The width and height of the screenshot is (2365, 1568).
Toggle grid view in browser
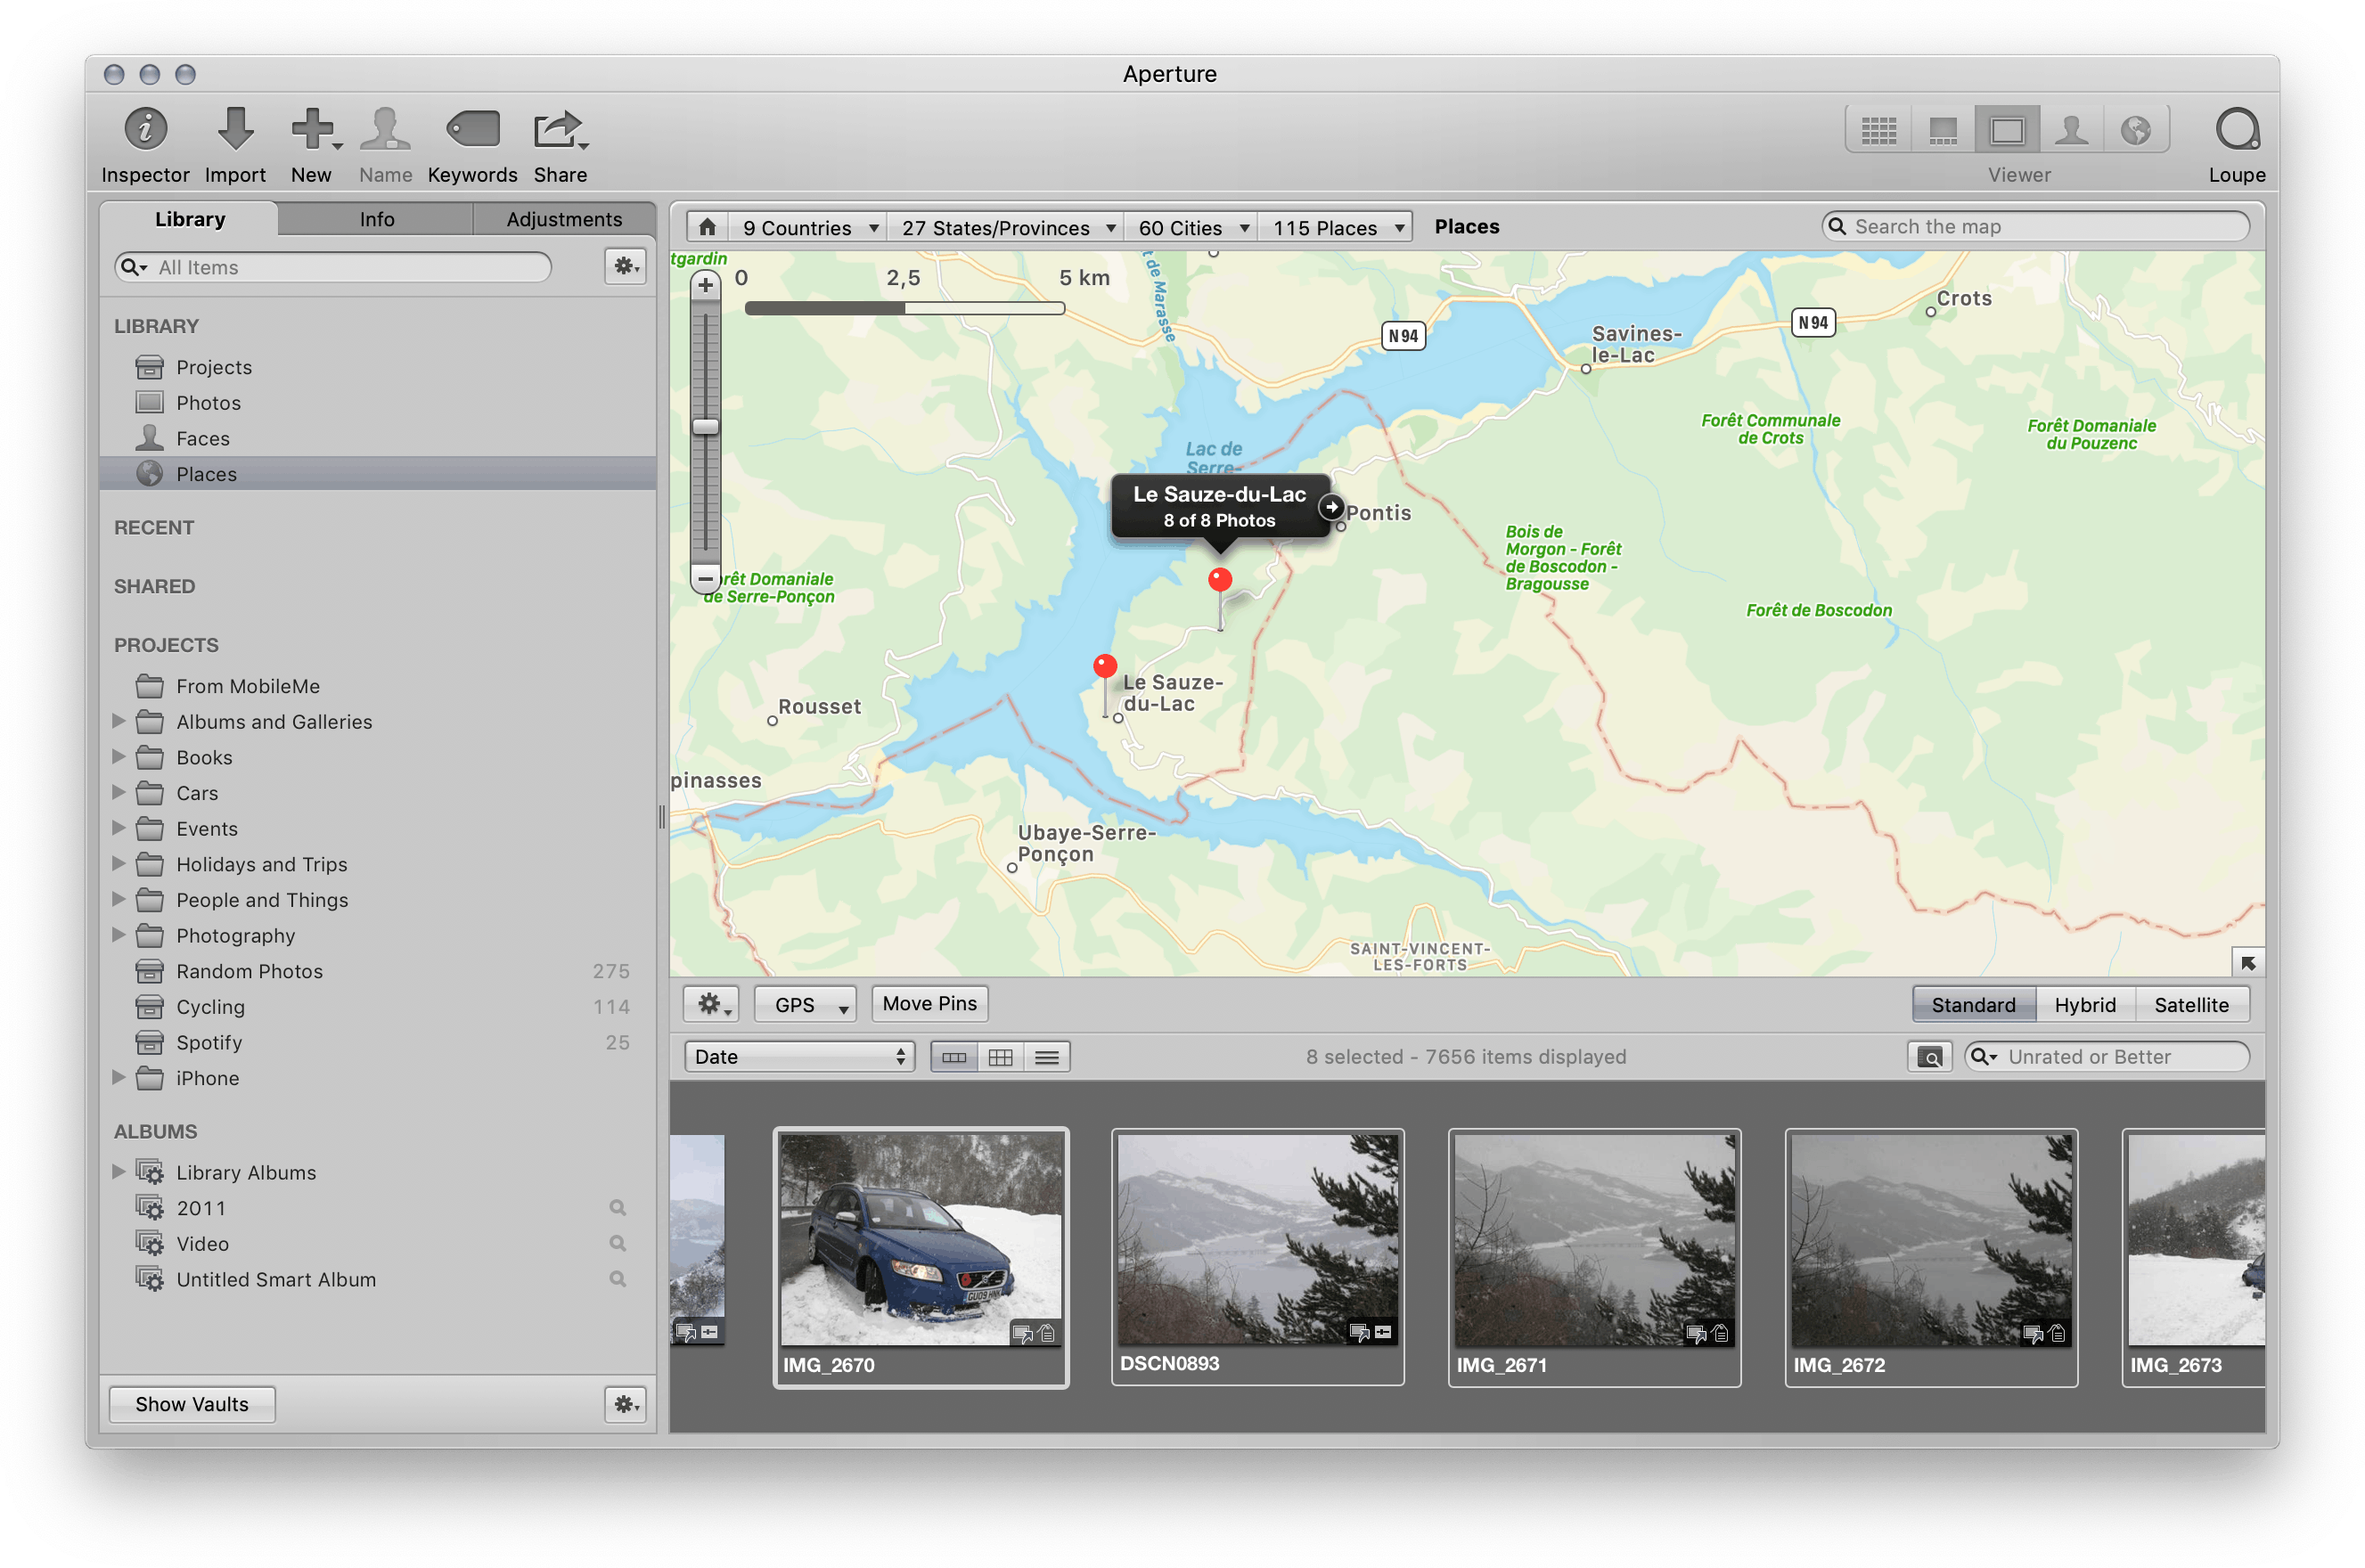[1000, 1057]
